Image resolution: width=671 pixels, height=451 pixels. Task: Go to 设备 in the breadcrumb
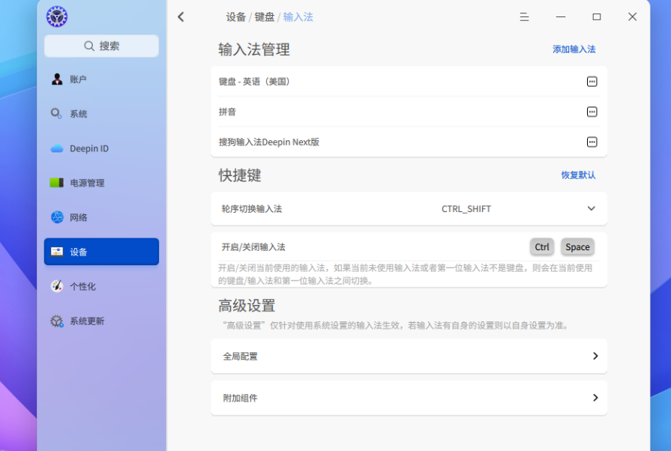pyautogui.click(x=236, y=17)
